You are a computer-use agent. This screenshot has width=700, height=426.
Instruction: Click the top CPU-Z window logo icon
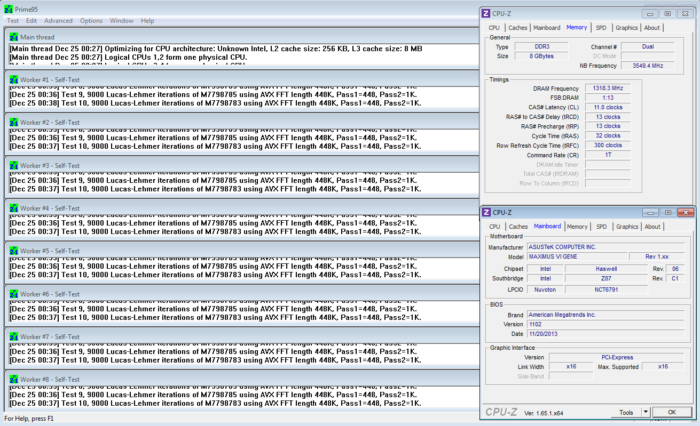tap(486, 13)
